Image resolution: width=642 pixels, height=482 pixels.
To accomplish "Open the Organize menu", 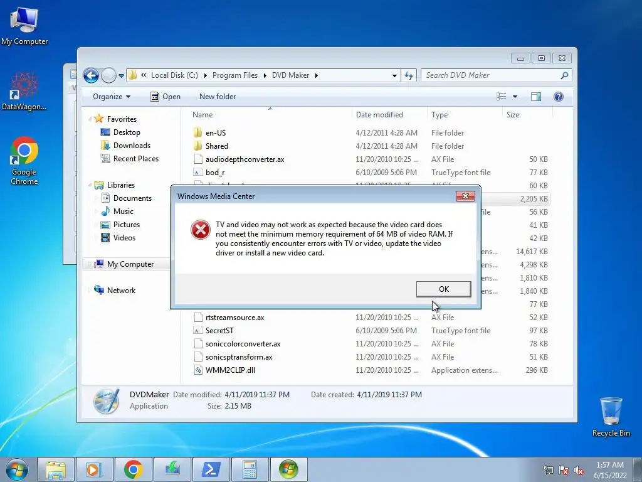I will coord(112,97).
